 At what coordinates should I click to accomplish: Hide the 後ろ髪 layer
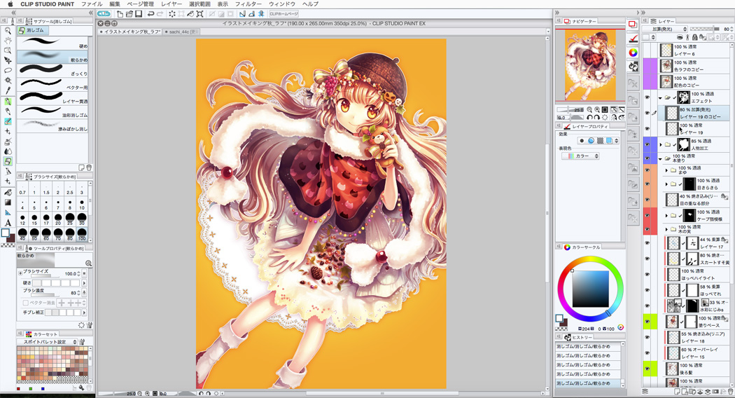(x=647, y=369)
